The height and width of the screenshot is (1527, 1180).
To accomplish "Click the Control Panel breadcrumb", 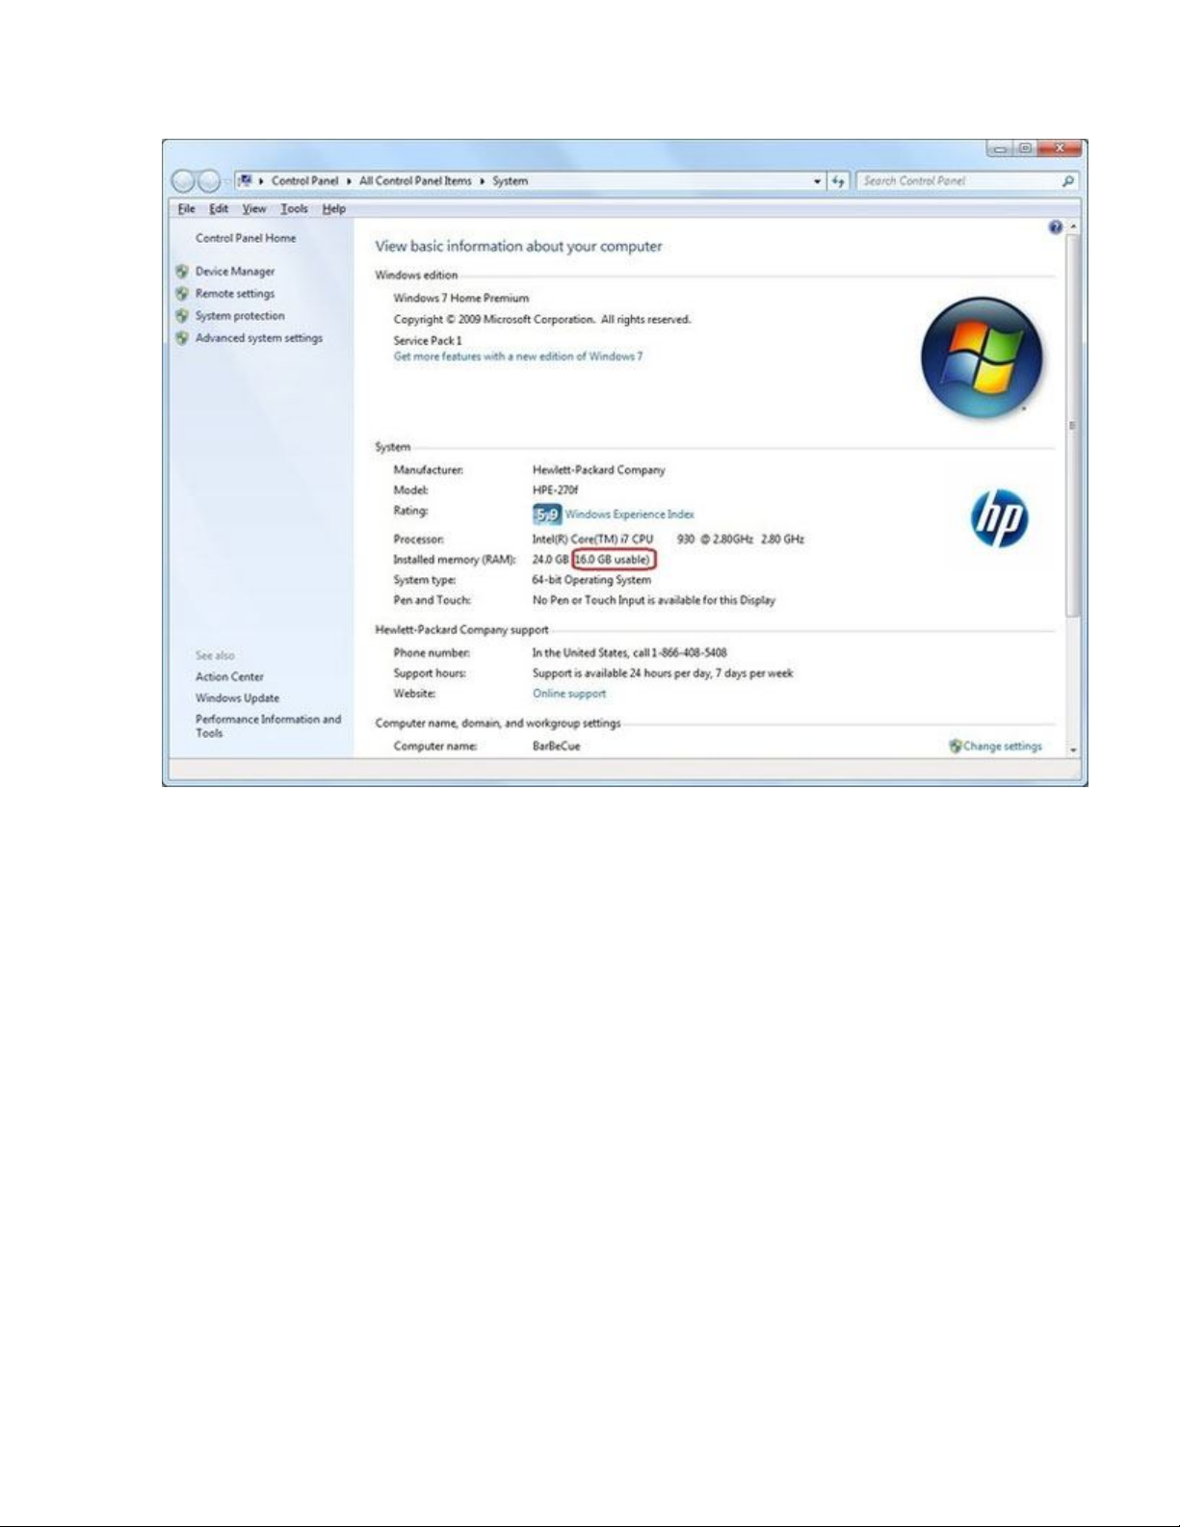I will (x=304, y=181).
